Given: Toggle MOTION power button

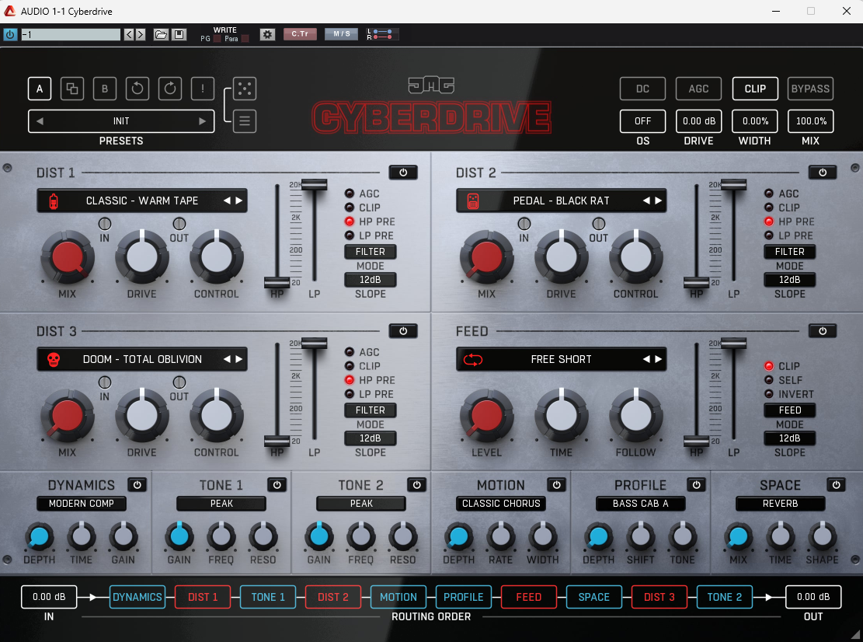Looking at the screenshot, I should point(556,484).
